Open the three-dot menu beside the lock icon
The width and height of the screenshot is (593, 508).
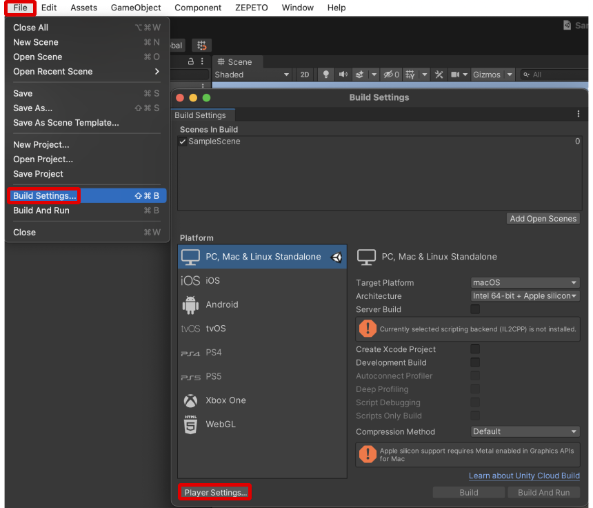coord(202,61)
